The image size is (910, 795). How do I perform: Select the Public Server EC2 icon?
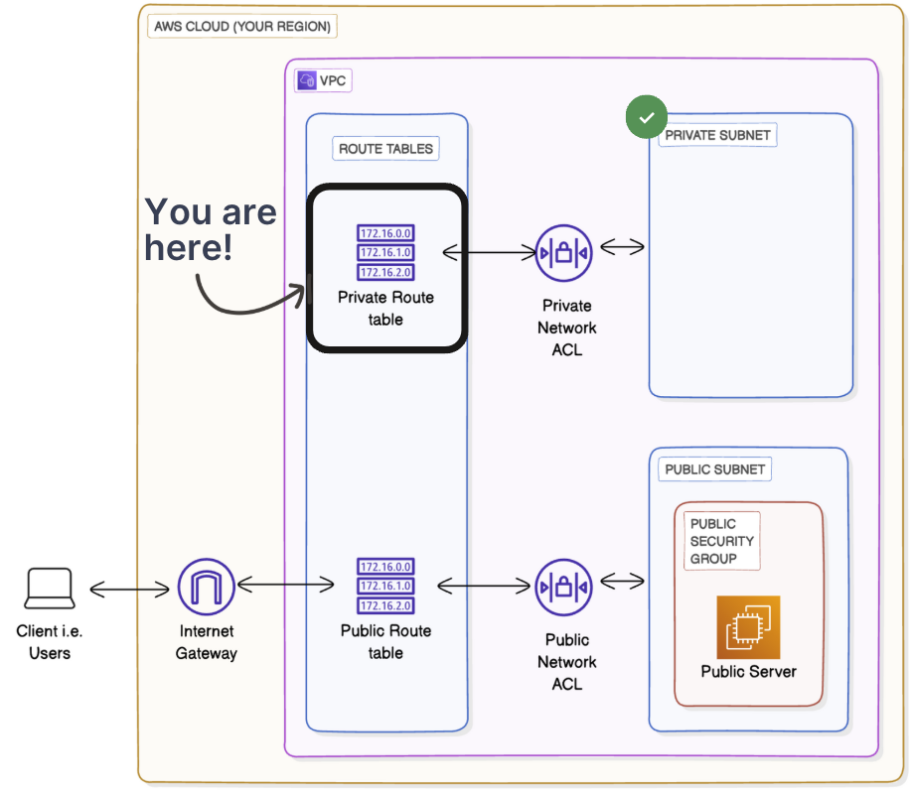pos(748,627)
